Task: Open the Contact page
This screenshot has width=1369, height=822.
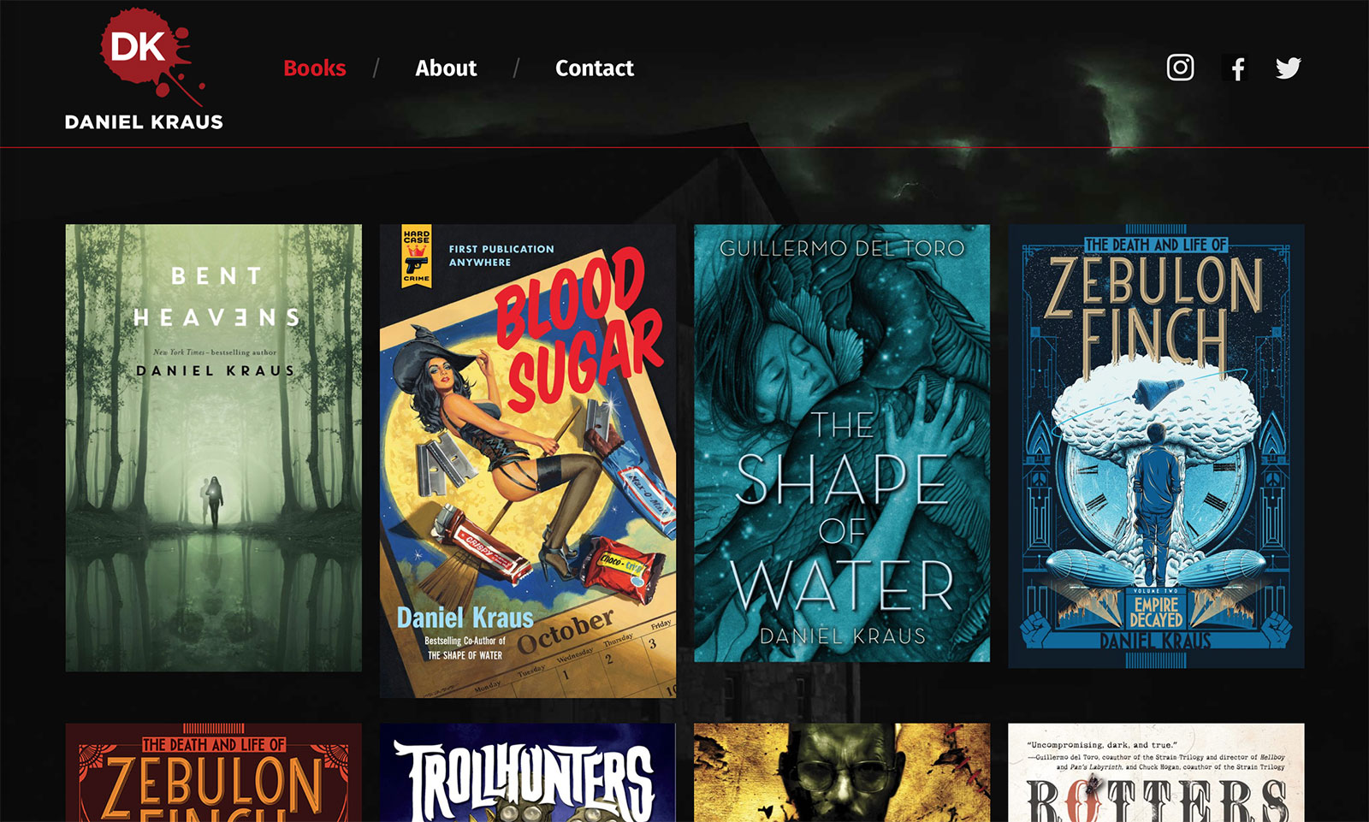Action: 595,68
